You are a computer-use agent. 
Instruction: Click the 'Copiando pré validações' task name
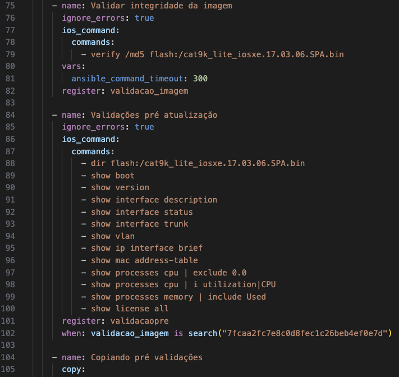click(x=147, y=357)
